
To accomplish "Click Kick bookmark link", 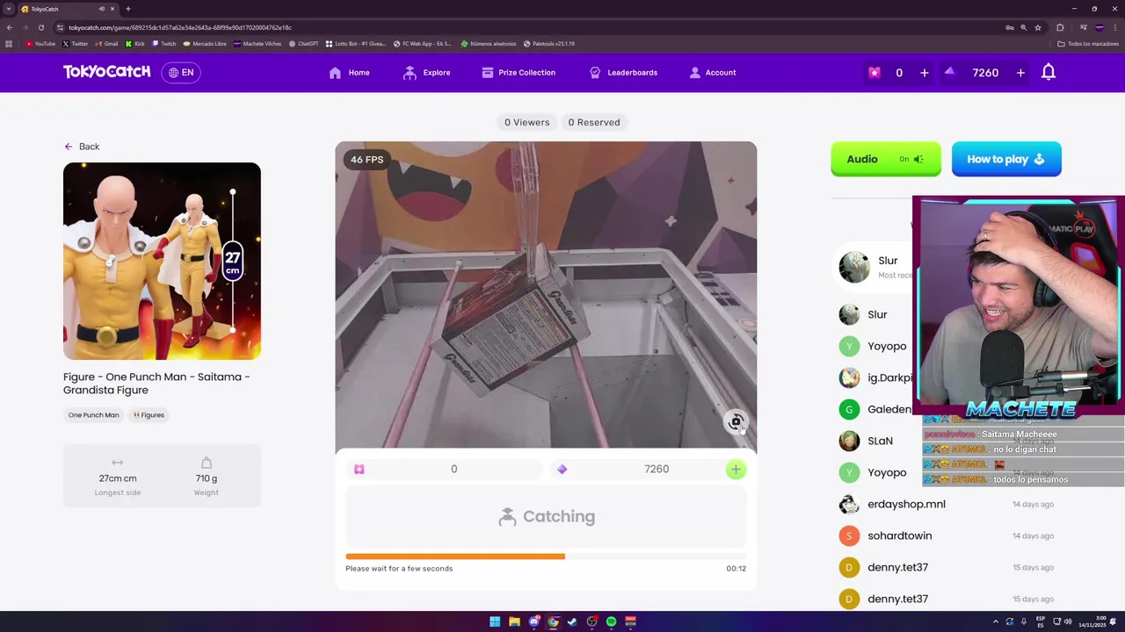I will [x=134, y=43].
